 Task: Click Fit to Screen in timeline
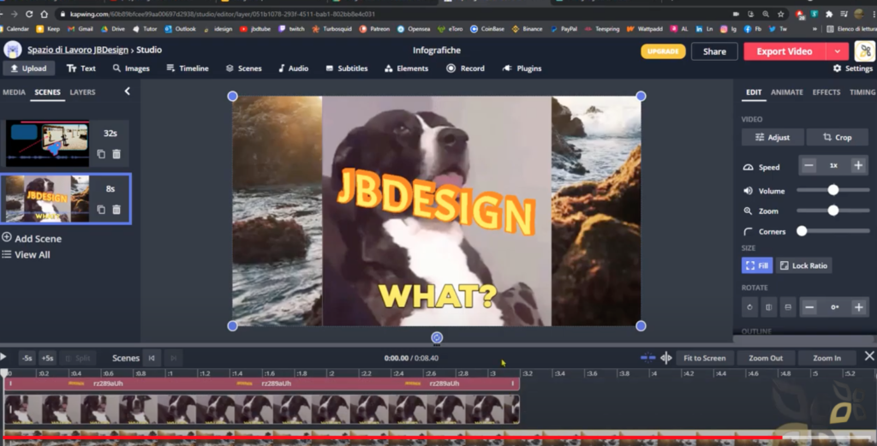(x=704, y=358)
